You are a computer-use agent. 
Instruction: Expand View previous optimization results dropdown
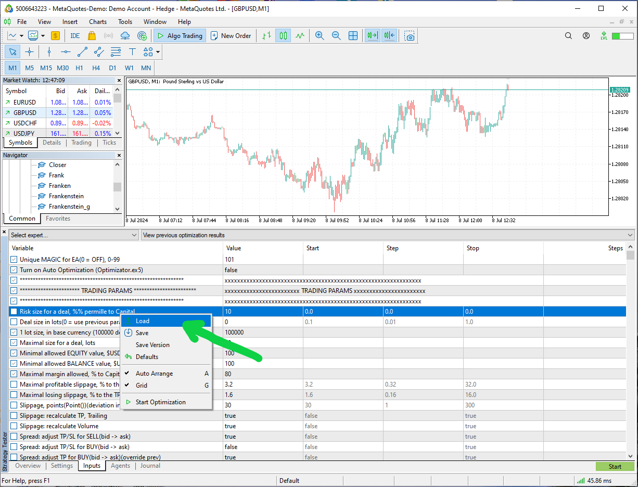pos(388,235)
